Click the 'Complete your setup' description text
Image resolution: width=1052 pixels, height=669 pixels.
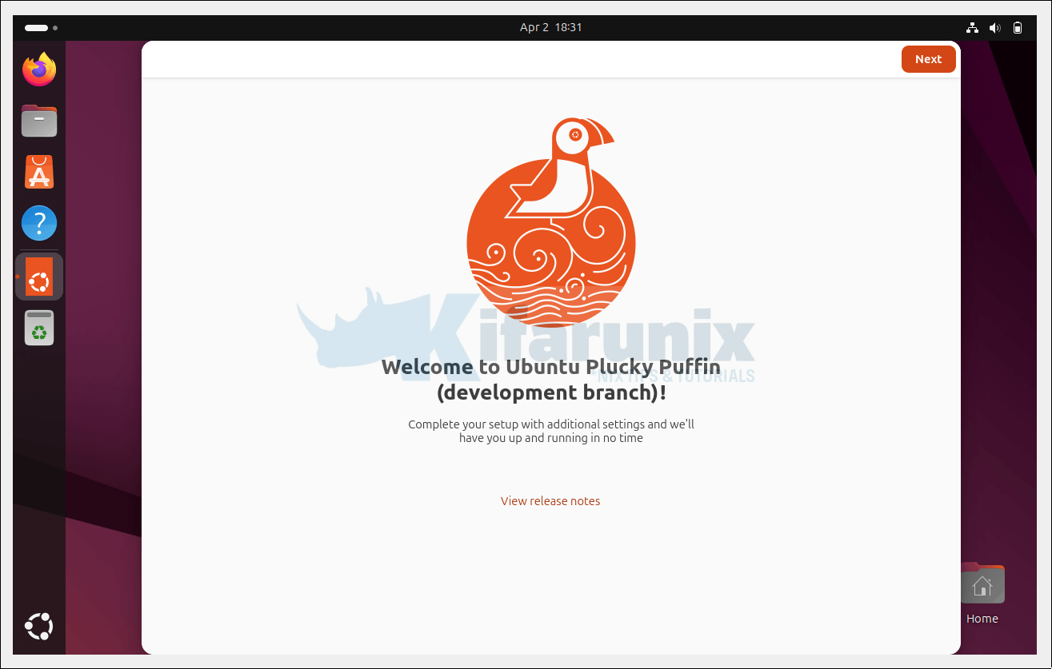550,431
